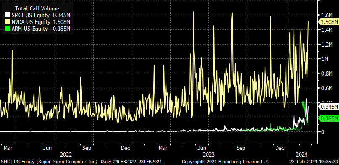Screen dimensions: 339x165
Task: Click the Jun label under 2023
Action: click(x=202, y=148)
